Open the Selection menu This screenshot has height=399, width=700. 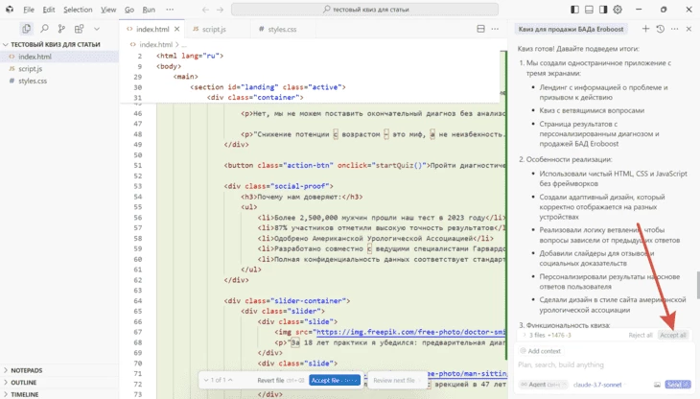pos(78,10)
